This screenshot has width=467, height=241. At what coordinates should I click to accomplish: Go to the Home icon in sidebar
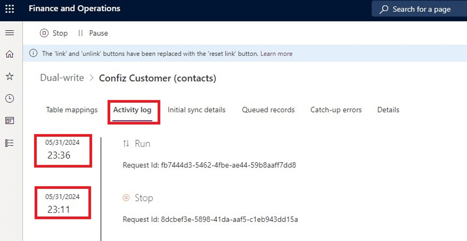10,54
